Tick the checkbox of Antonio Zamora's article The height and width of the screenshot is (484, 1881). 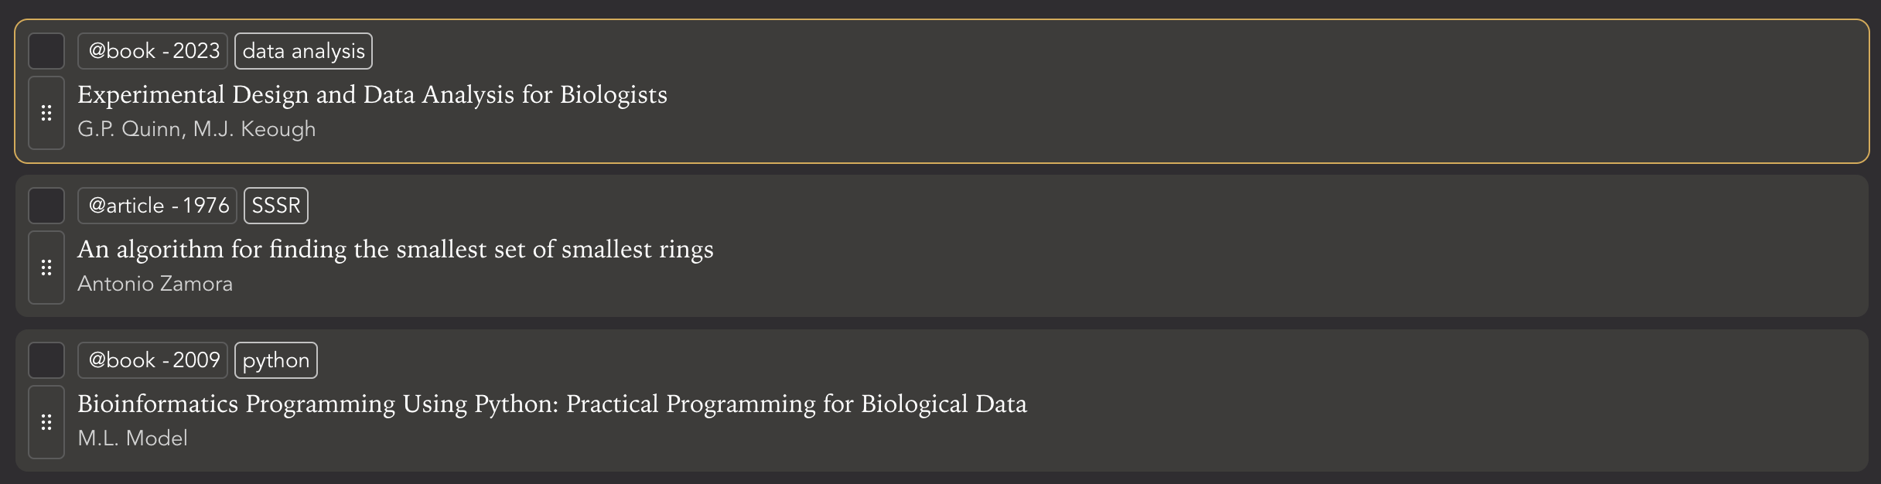[x=46, y=205]
